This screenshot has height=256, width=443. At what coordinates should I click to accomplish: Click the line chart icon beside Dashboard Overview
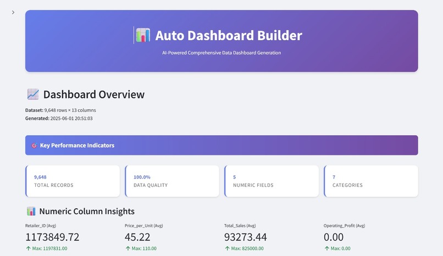[x=33, y=94]
